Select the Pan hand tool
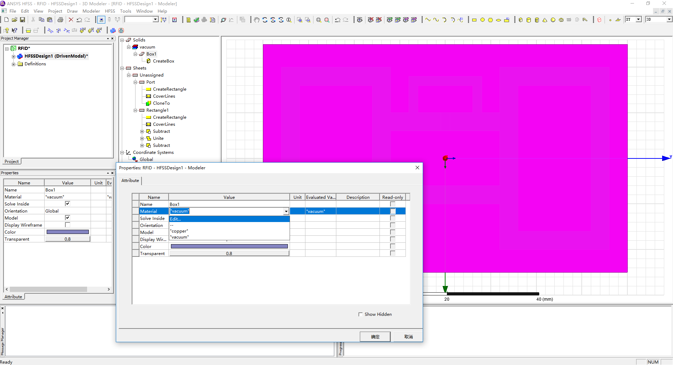Image resolution: width=673 pixels, height=365 pixels. 257,20
